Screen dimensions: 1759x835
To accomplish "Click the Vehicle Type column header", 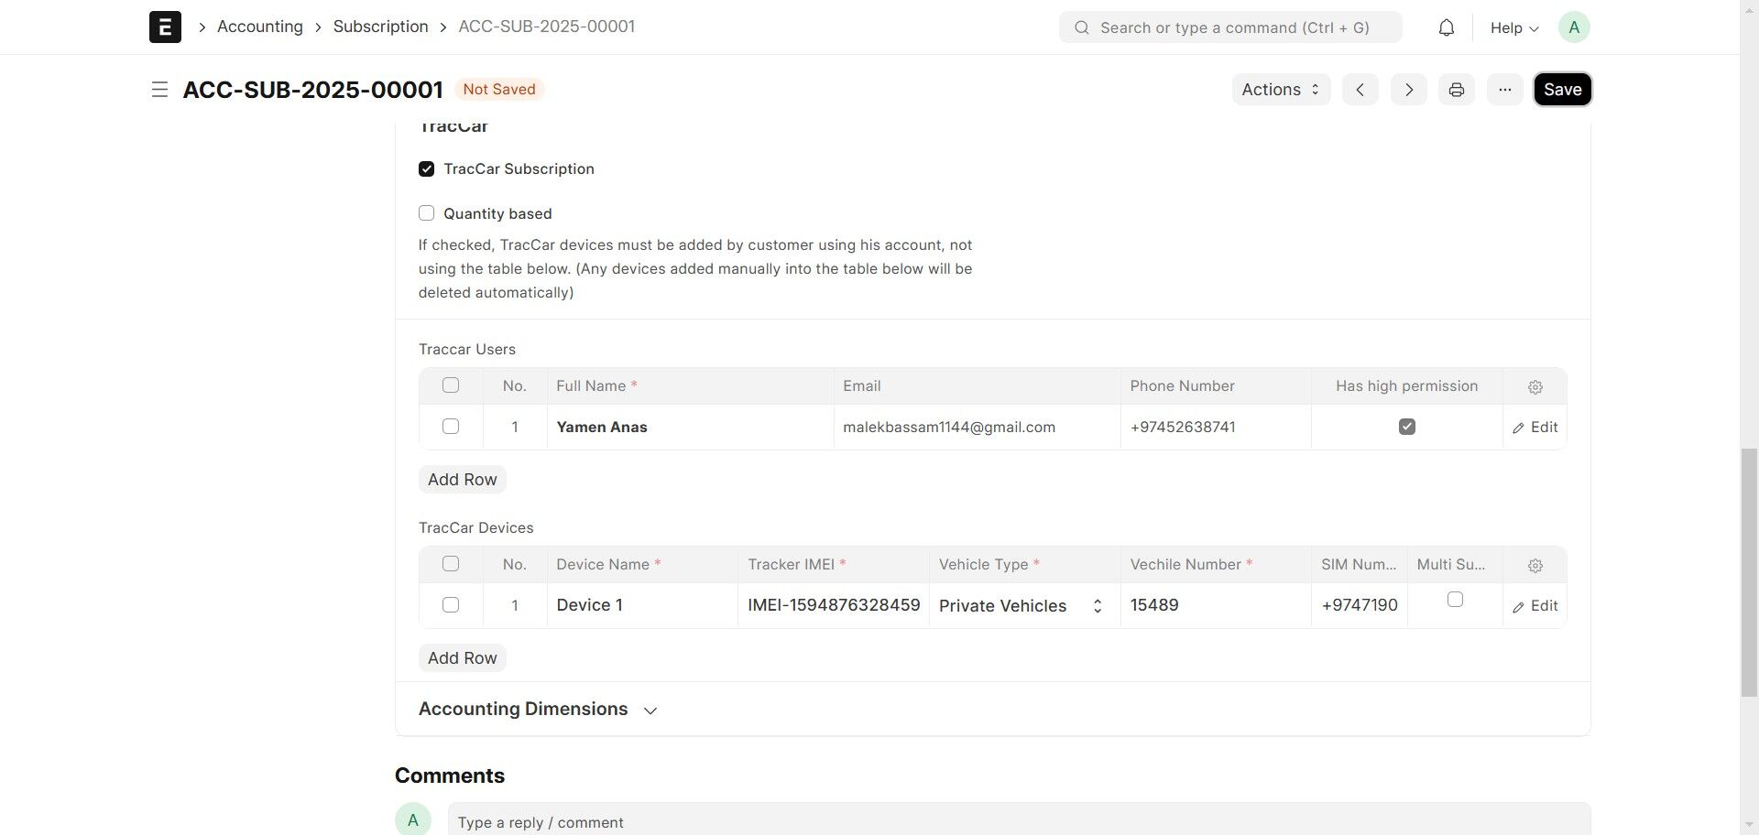I will point(1024,565).
